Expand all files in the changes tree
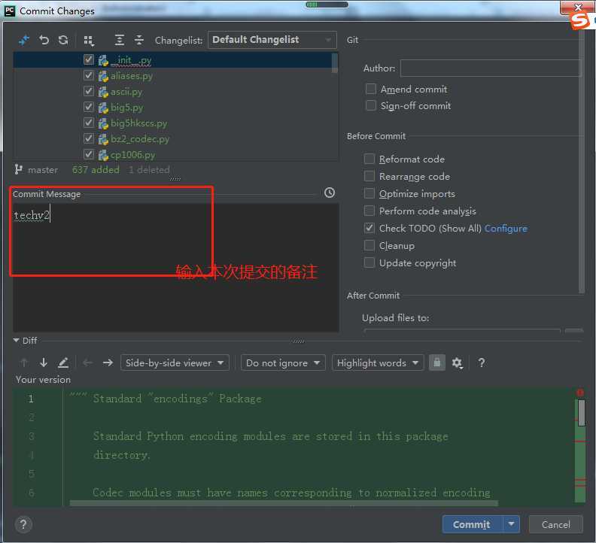 [120, 40]
